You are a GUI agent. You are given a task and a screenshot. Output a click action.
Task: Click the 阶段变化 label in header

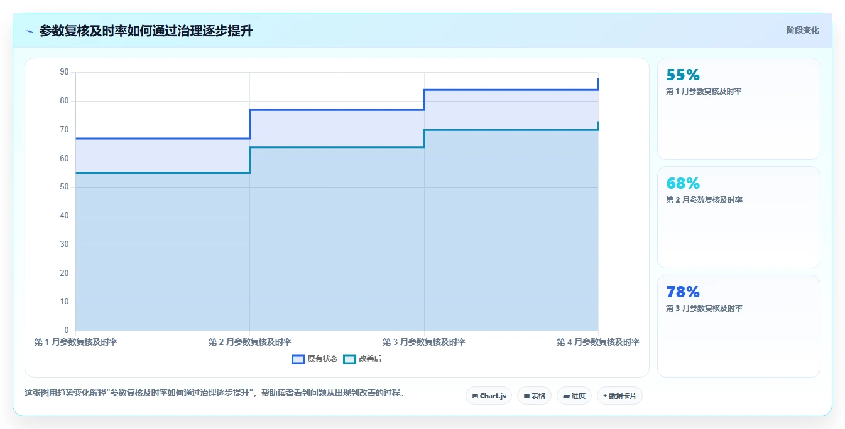803,30
